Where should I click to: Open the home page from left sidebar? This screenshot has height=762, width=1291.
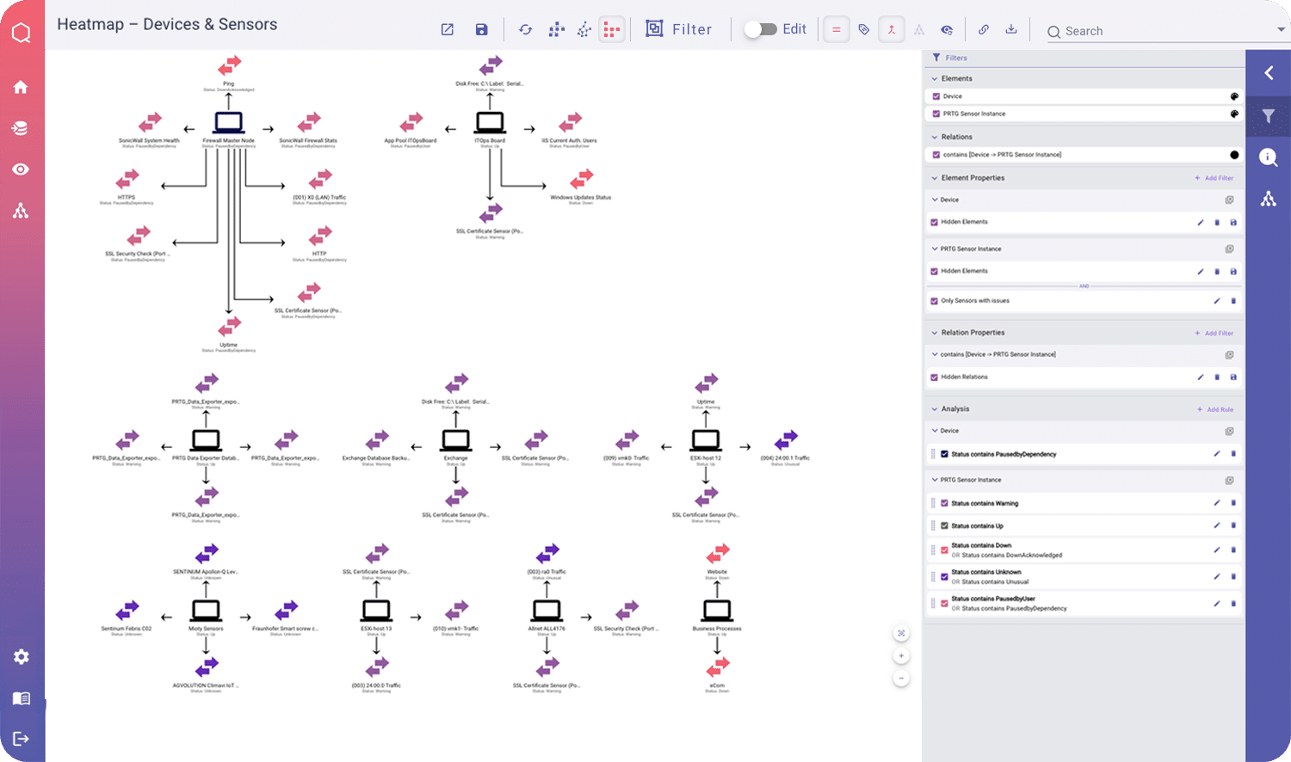coord(21,87)
